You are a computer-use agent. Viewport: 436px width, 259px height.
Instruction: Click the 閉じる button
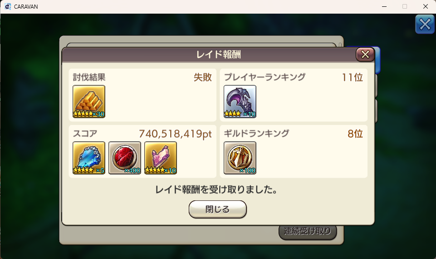click(x=217, y=209)
